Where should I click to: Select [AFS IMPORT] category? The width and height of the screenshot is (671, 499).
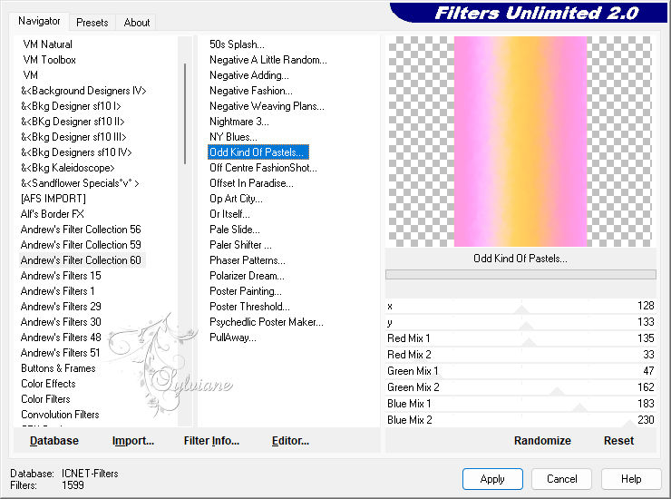(53, 199)
